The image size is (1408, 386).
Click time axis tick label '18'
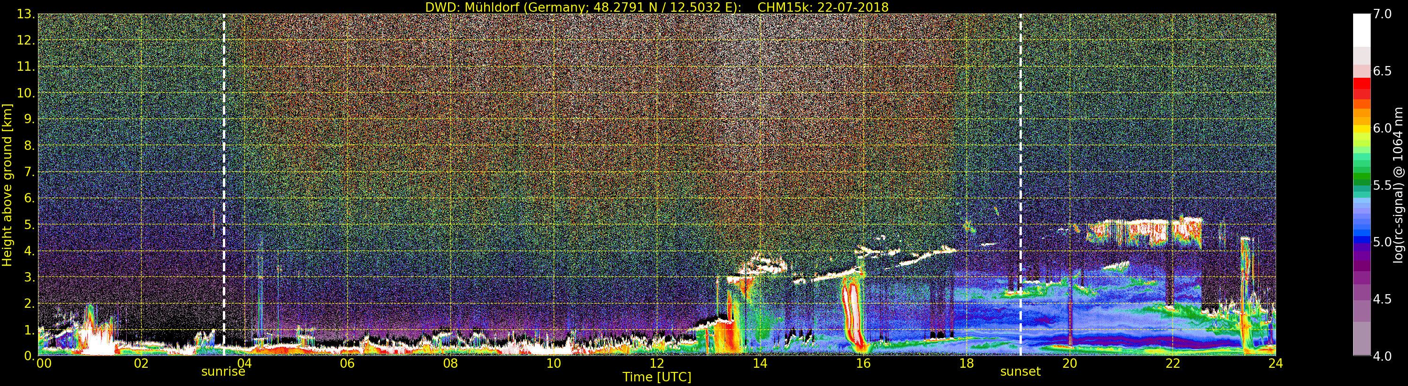(967, 363)
